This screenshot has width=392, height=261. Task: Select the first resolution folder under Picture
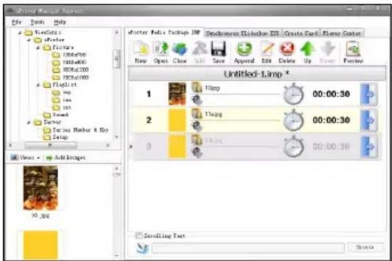(x=75, y=54)
